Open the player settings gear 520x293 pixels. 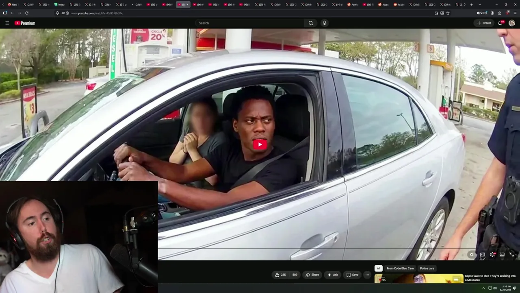click(x=492, y=255)
